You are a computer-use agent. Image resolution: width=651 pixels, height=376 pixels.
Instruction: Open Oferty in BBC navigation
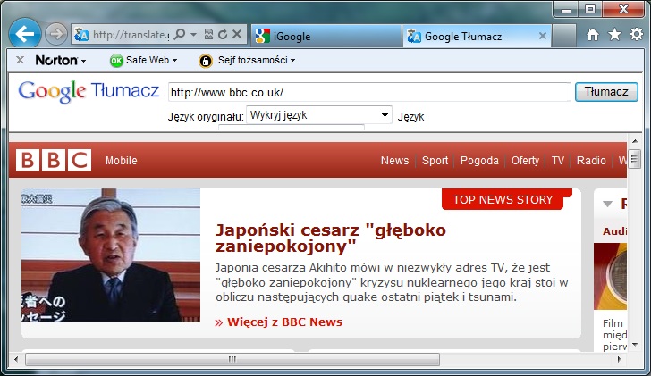click(525, 161)
